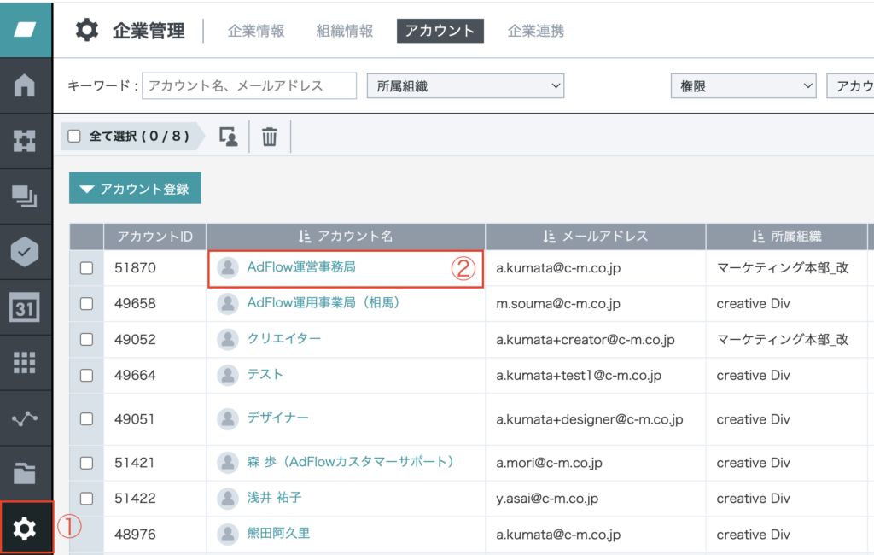Open the line graph sidebar icon
Screen dimensions: 874x555
25,418
